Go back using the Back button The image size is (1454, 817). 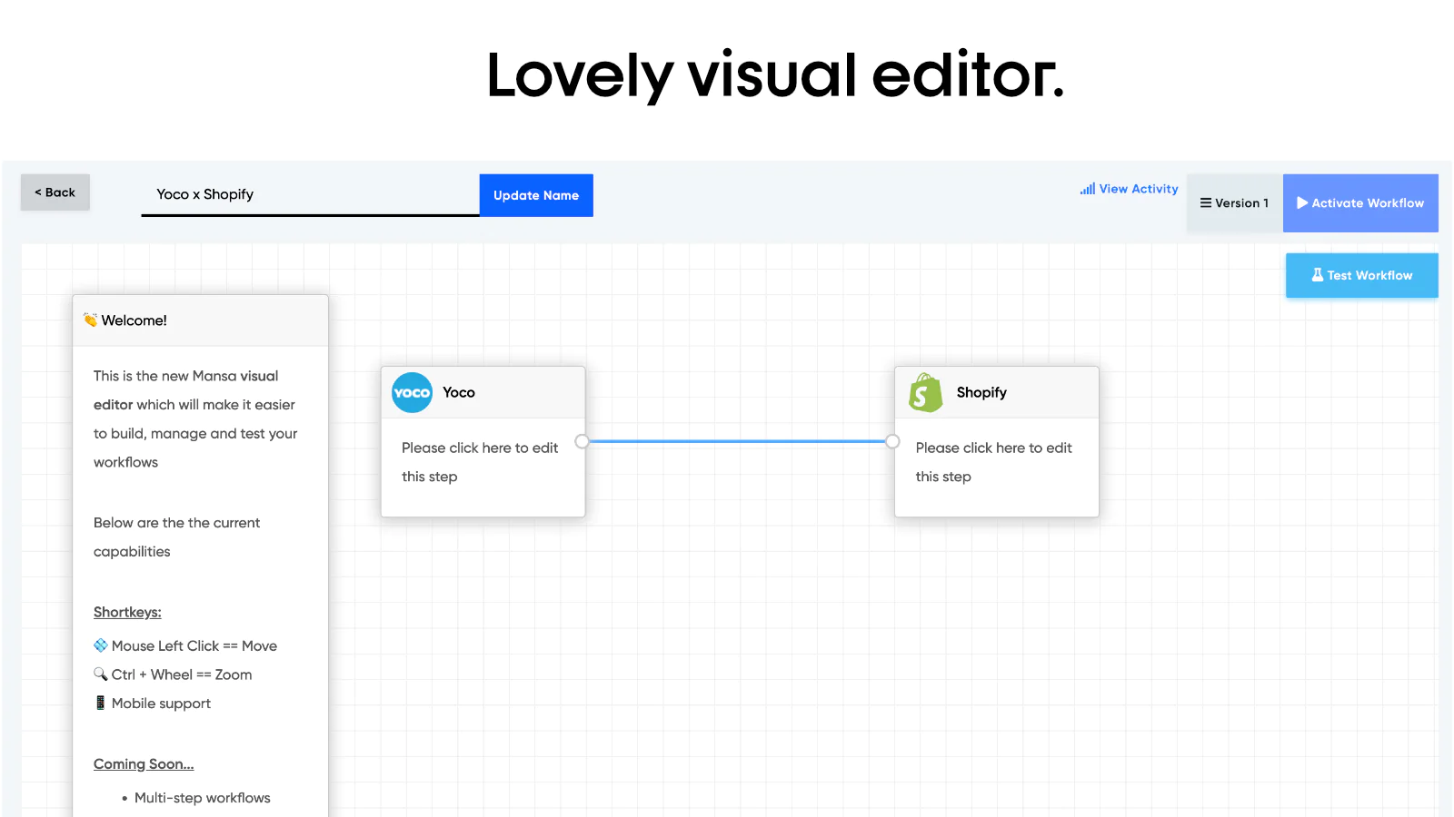55,192
